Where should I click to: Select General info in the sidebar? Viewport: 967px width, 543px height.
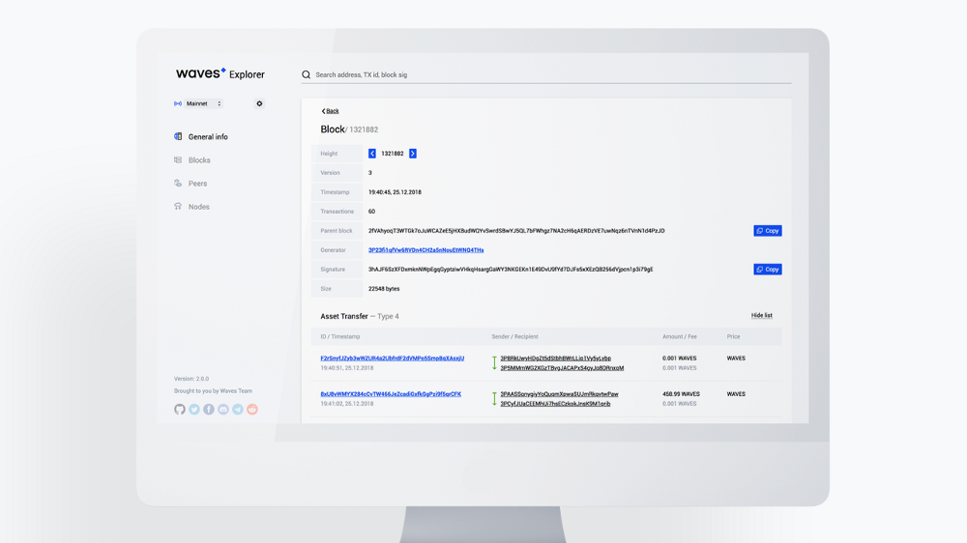[207, 137]
